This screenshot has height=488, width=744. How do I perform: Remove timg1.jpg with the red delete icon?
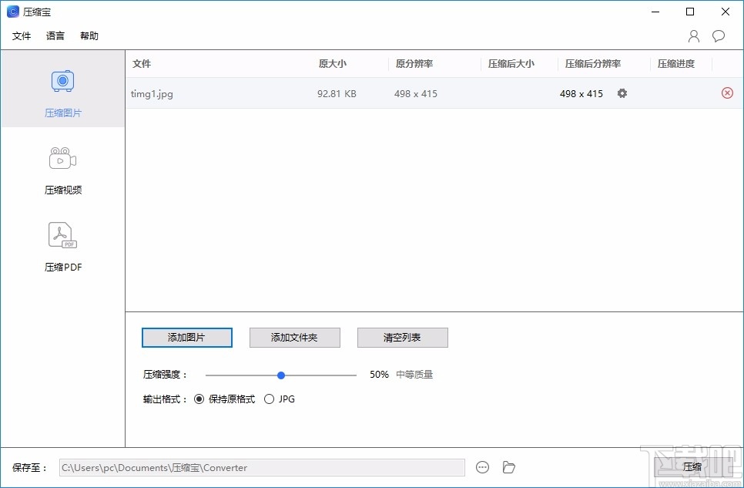(x=726, y=93)
